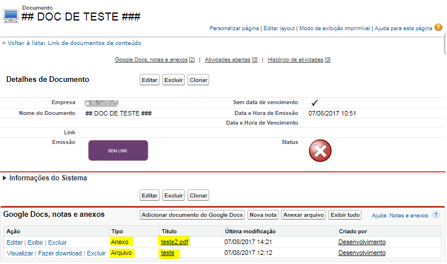447x264 pixels.
Task: Click the Notas e anexos help icon
Action: (x=436, y=215)
